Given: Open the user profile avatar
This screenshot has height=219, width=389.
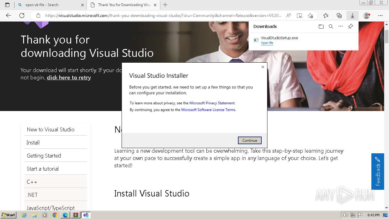Looking at the screenshot, I should point(367,16).
